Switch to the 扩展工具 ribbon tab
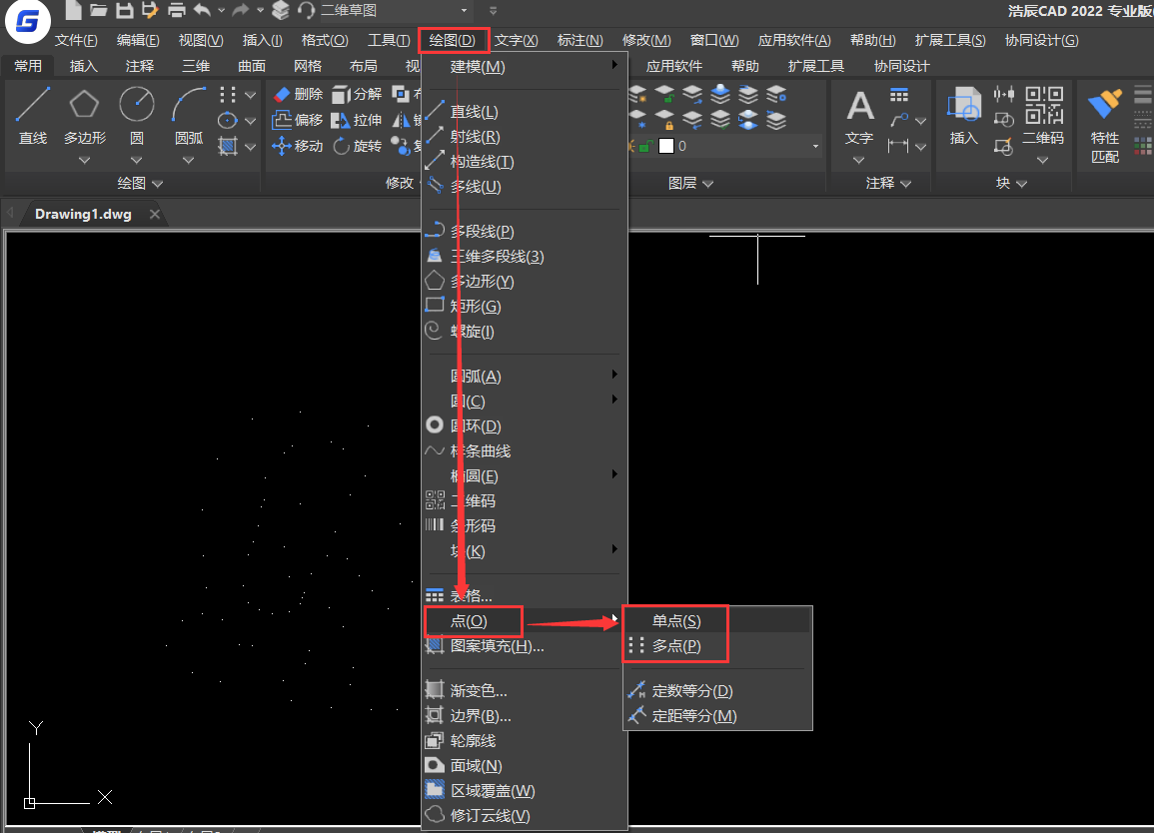 click(x=815, y=66)
